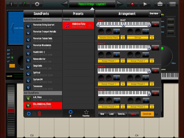This screenshot has width=184, height=138.
Task: Open the settings gear icon
Action: [x=37, y=4]
